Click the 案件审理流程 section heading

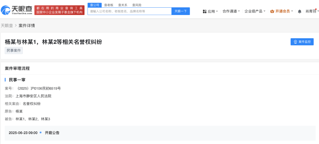[x=17, y=69]
